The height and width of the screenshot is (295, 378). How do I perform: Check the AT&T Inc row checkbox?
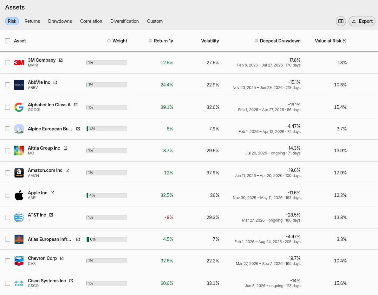click(x=8, y=217)
